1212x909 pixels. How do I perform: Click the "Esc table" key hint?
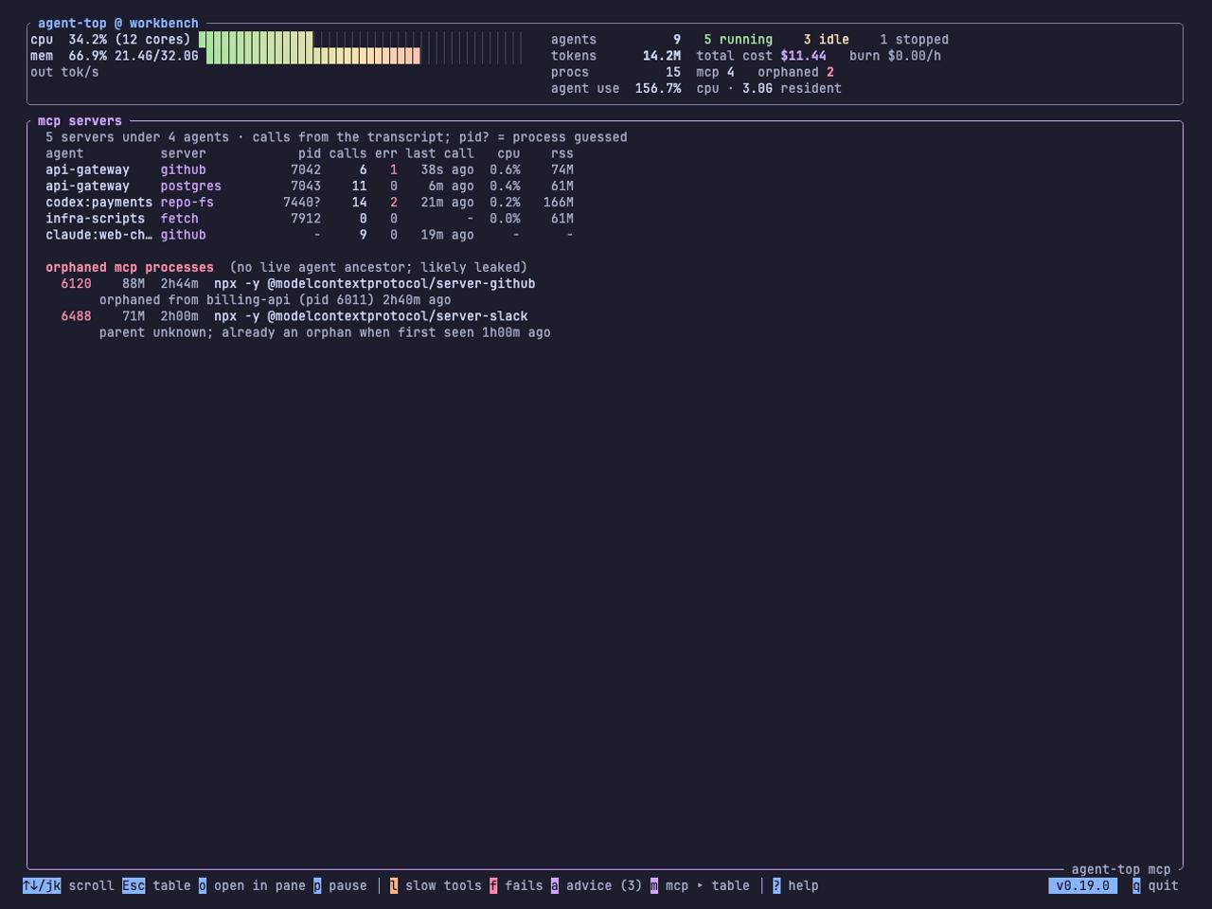tap(156, 886)
